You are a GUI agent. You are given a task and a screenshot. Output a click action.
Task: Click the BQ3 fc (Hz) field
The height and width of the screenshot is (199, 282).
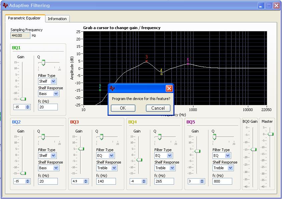106,181
